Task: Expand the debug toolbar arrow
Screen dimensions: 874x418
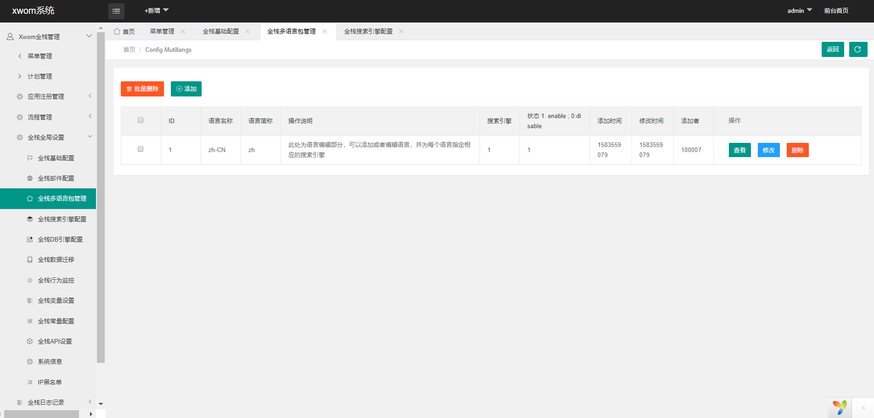Action: tap(863, 407)
